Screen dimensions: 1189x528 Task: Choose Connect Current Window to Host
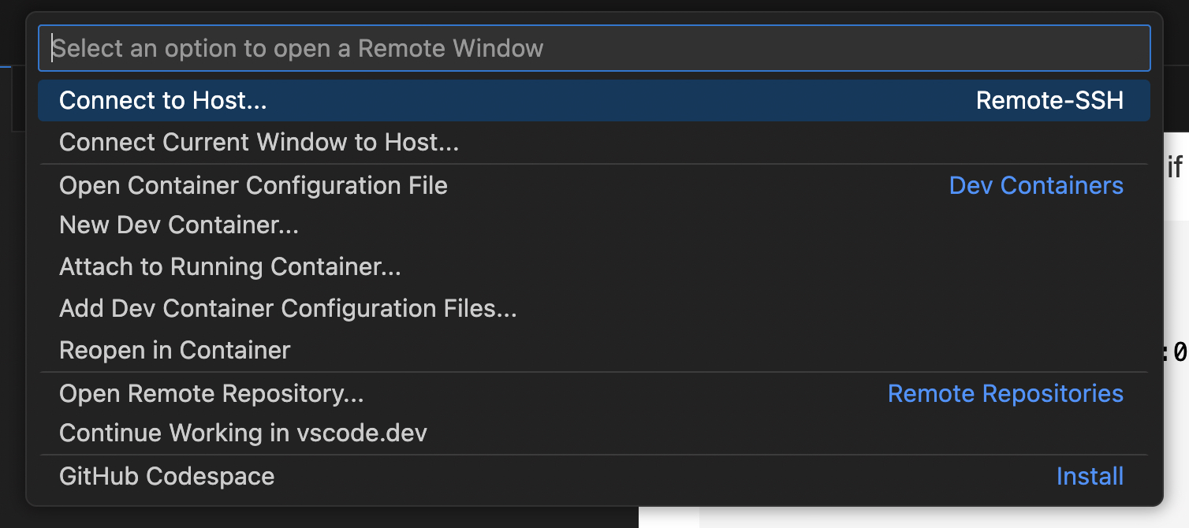259,143
